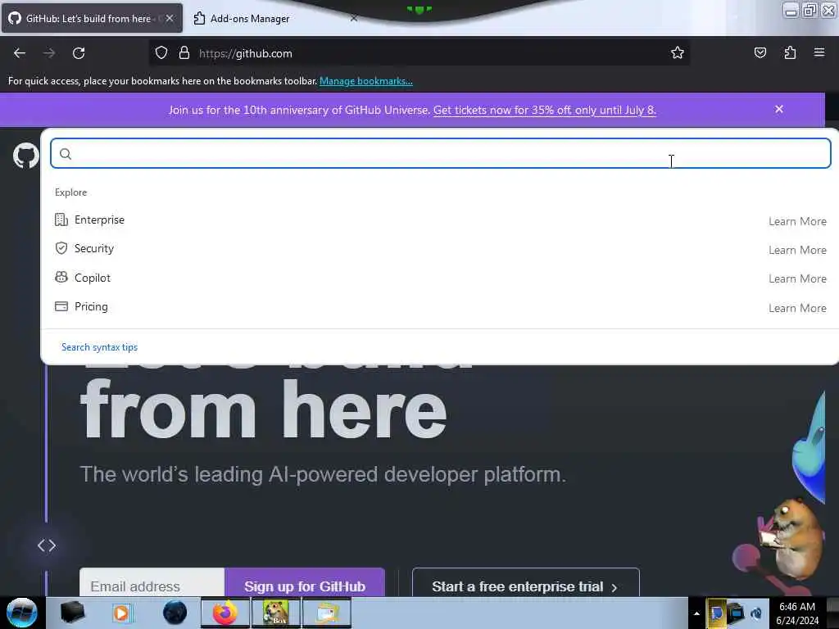Screen dimensions: 839x629
Task: Open Search syntax tips link
Action: click(99, 347)
